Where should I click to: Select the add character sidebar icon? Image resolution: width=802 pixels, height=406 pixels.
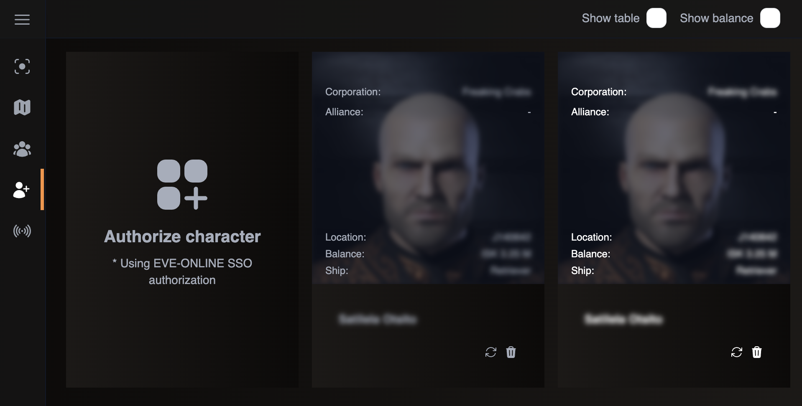click(21, 190)
